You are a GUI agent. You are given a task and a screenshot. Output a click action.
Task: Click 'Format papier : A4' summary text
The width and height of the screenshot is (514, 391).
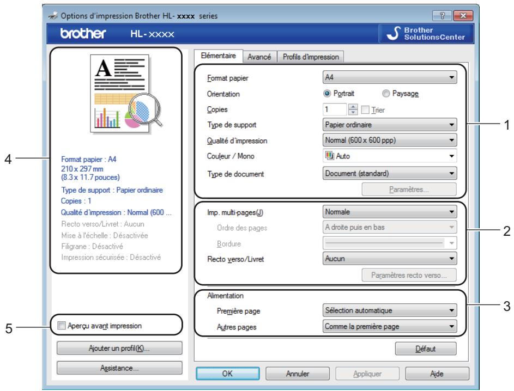[x=88, y=159]
